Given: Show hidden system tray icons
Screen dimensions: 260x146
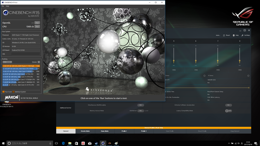Looking at the screenshot, I should (x=229, y=143).
